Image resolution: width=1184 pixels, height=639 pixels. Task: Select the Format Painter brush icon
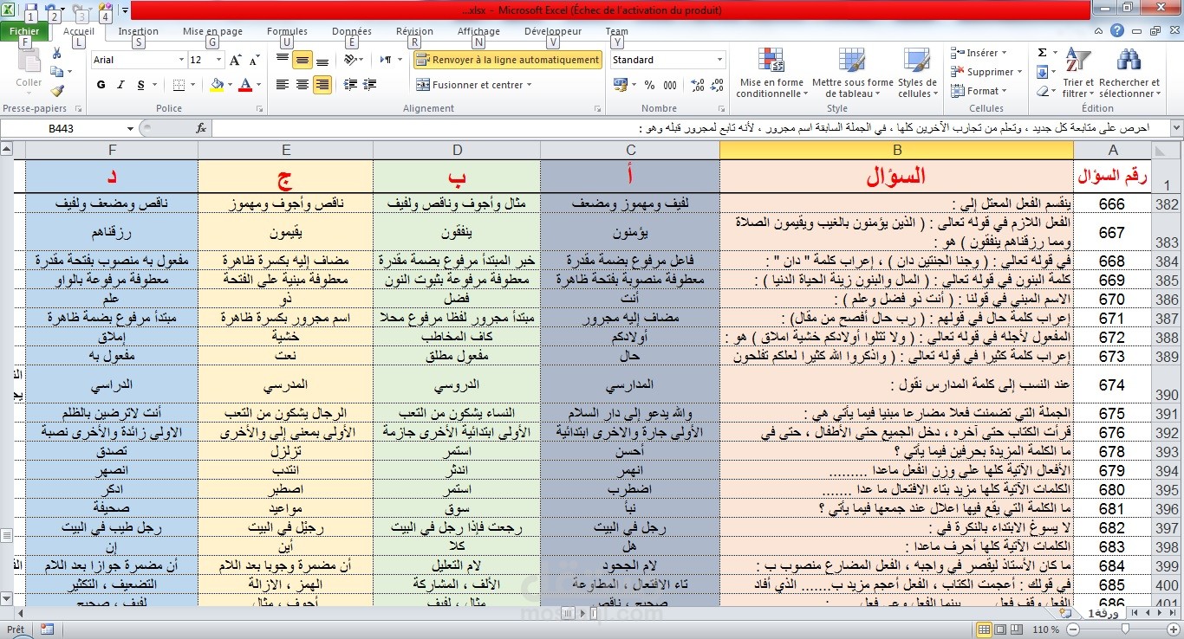(x=57, y=90)
